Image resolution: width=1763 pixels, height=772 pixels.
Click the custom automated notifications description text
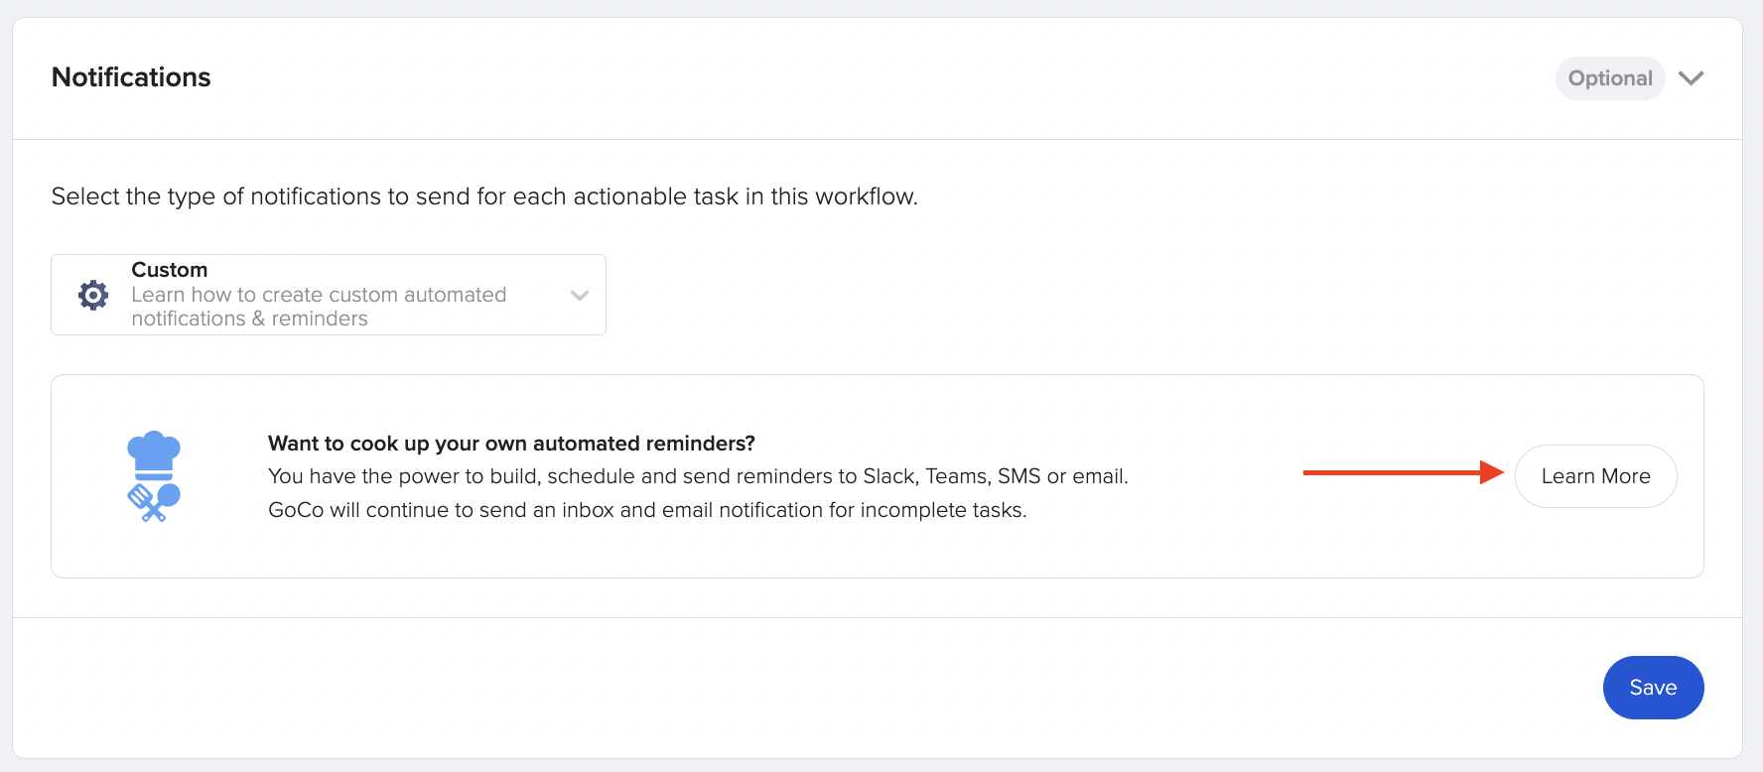(x=319, y=306)
